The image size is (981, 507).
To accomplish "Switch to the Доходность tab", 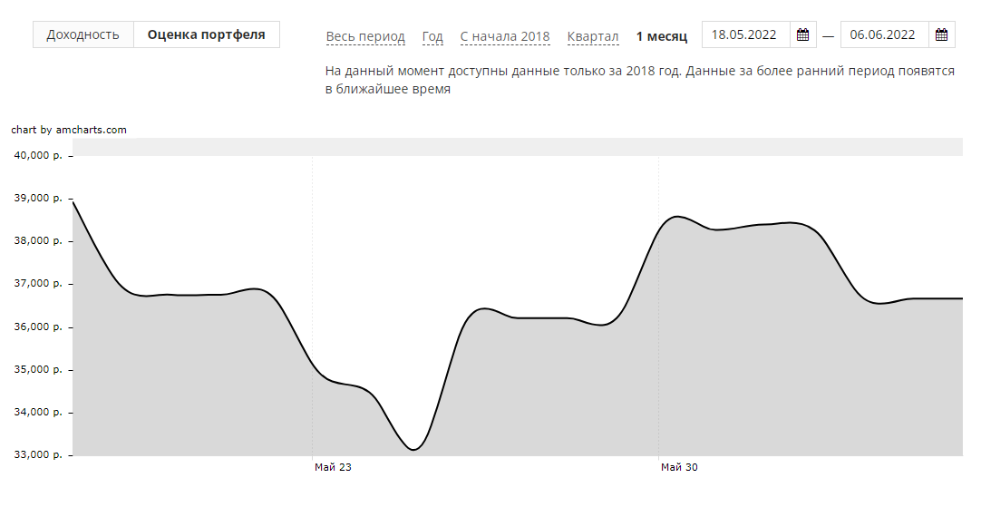I will (83, 34).
